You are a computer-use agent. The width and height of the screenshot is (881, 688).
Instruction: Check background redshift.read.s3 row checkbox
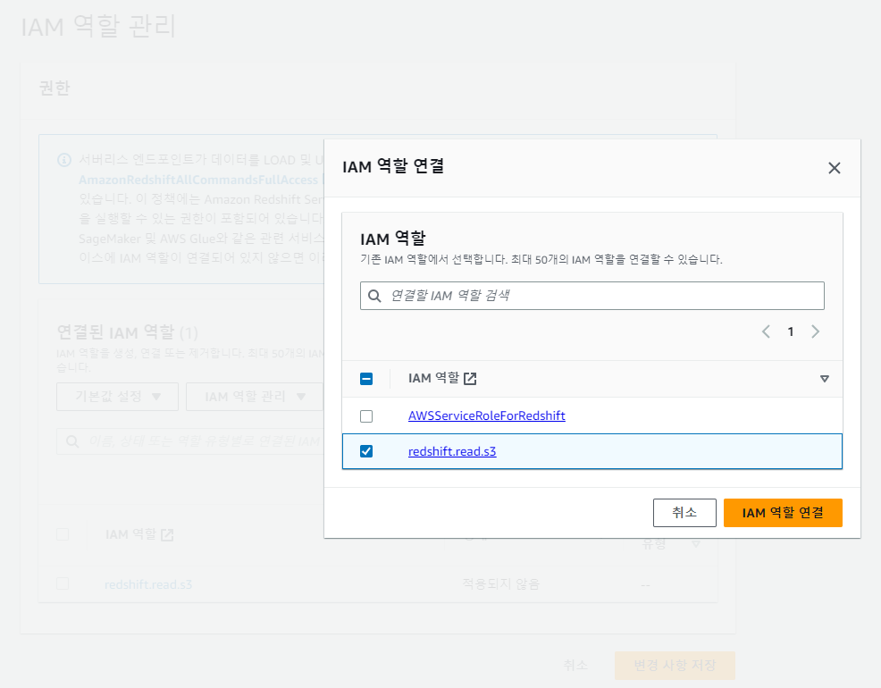[63, 583]
